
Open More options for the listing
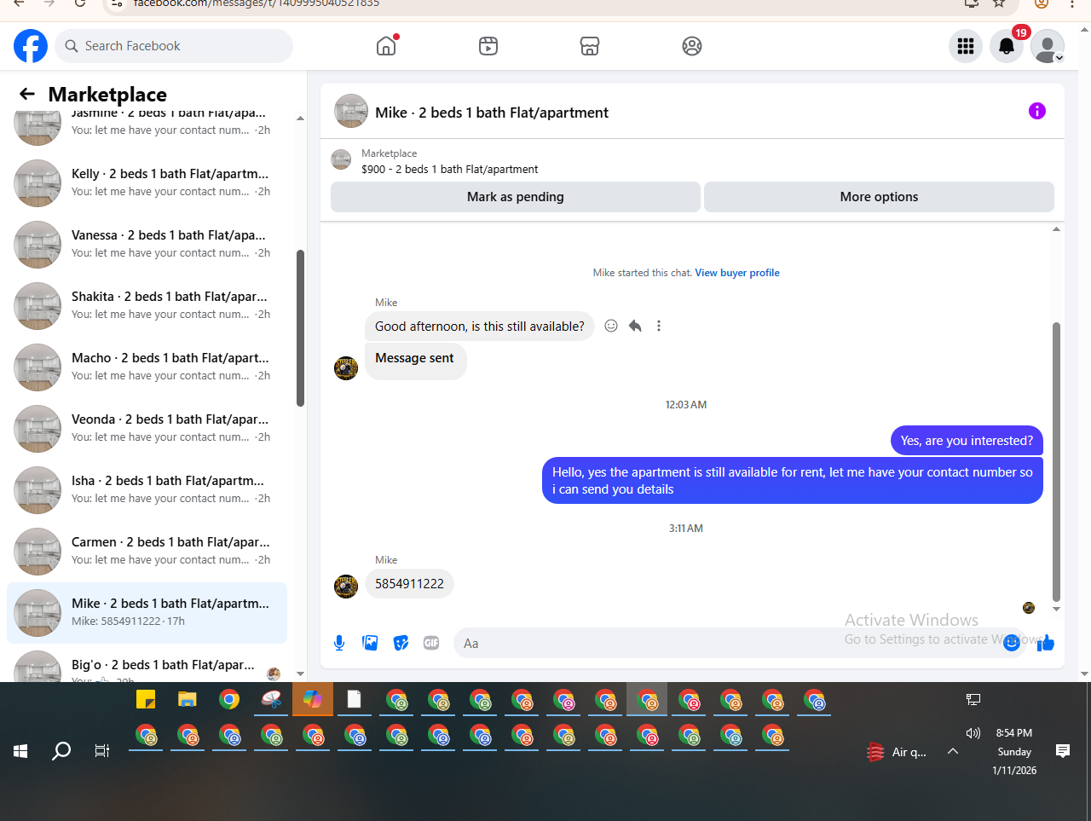pos(879,197)
